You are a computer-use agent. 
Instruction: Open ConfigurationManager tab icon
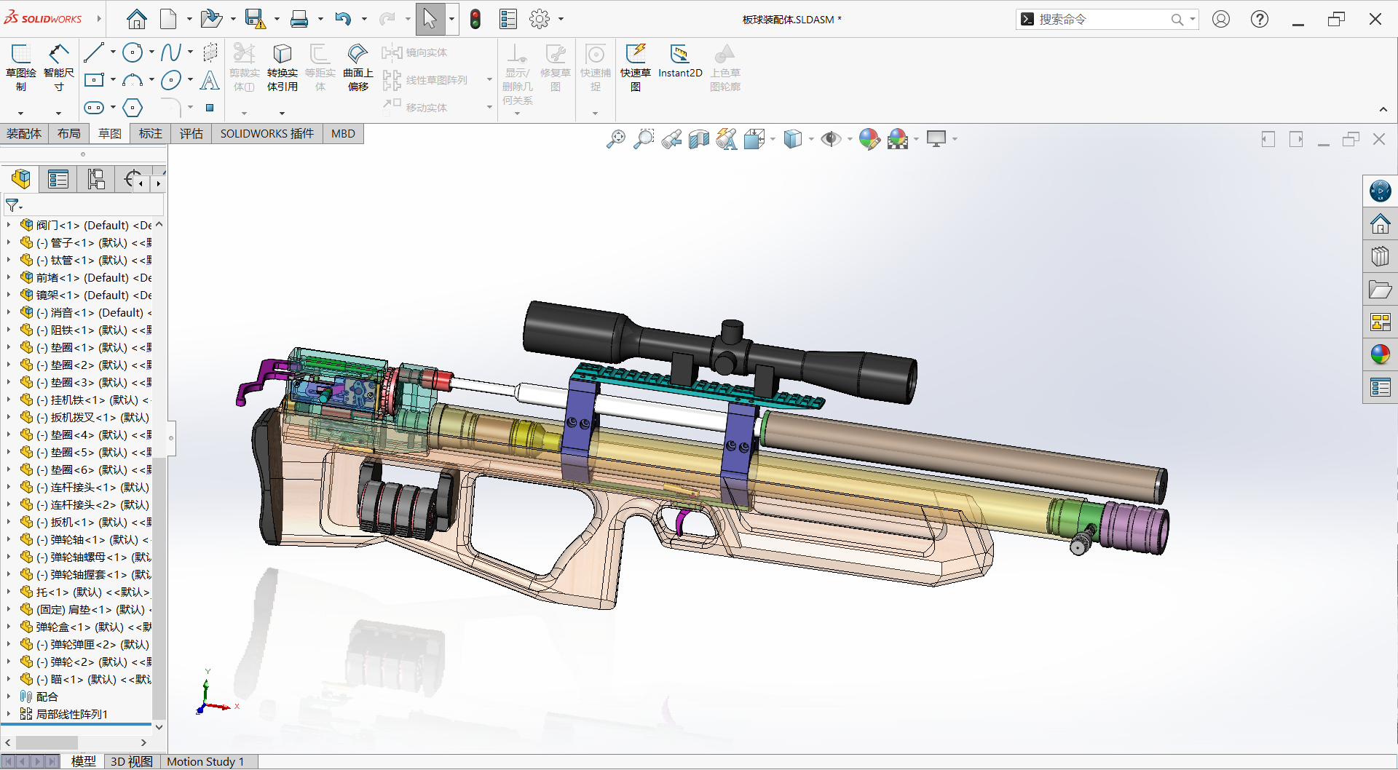96,179
